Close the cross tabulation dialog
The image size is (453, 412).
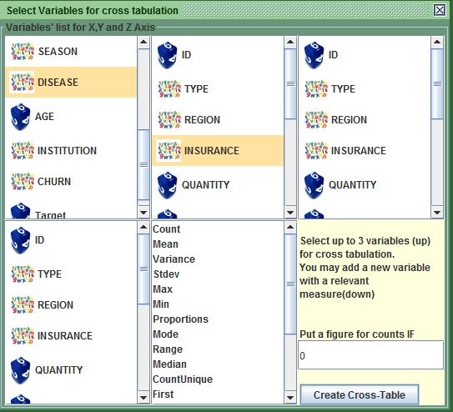pyautogui.click(x=440, y=11)
